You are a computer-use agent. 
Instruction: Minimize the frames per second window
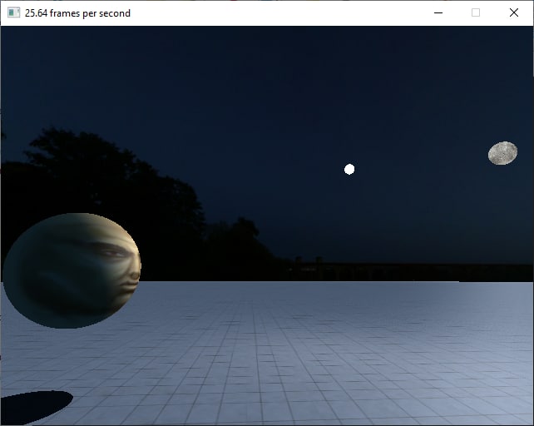(438, 13)
